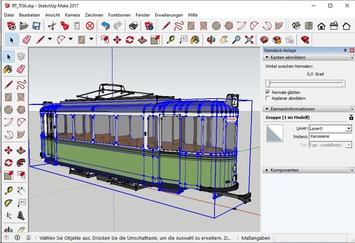The width and height of the screenshot is (355, 243).
Task: Click the Delete red X icon
Action: pos(90,26)
